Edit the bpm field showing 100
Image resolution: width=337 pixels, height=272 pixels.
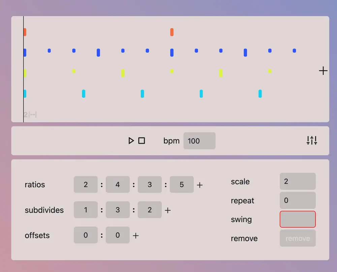point(199,141)
